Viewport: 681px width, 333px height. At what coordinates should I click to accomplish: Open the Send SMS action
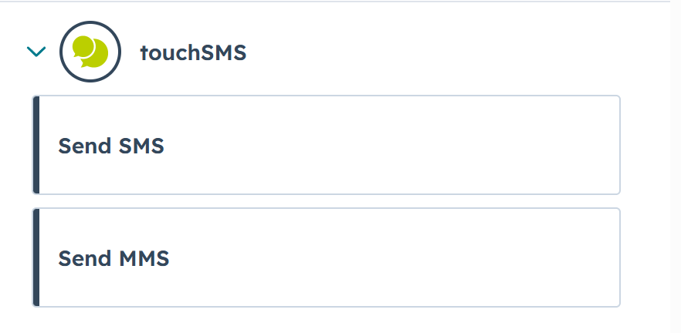pos(326,145)
